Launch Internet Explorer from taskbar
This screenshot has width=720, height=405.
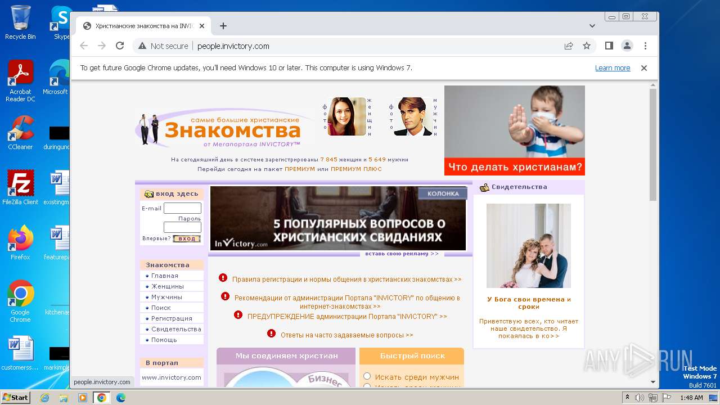click(x=44, y=398)
